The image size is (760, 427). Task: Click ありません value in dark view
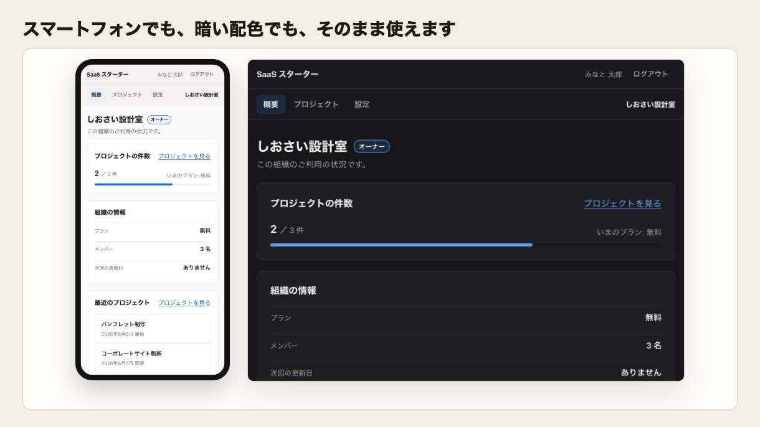coord(641,372)
